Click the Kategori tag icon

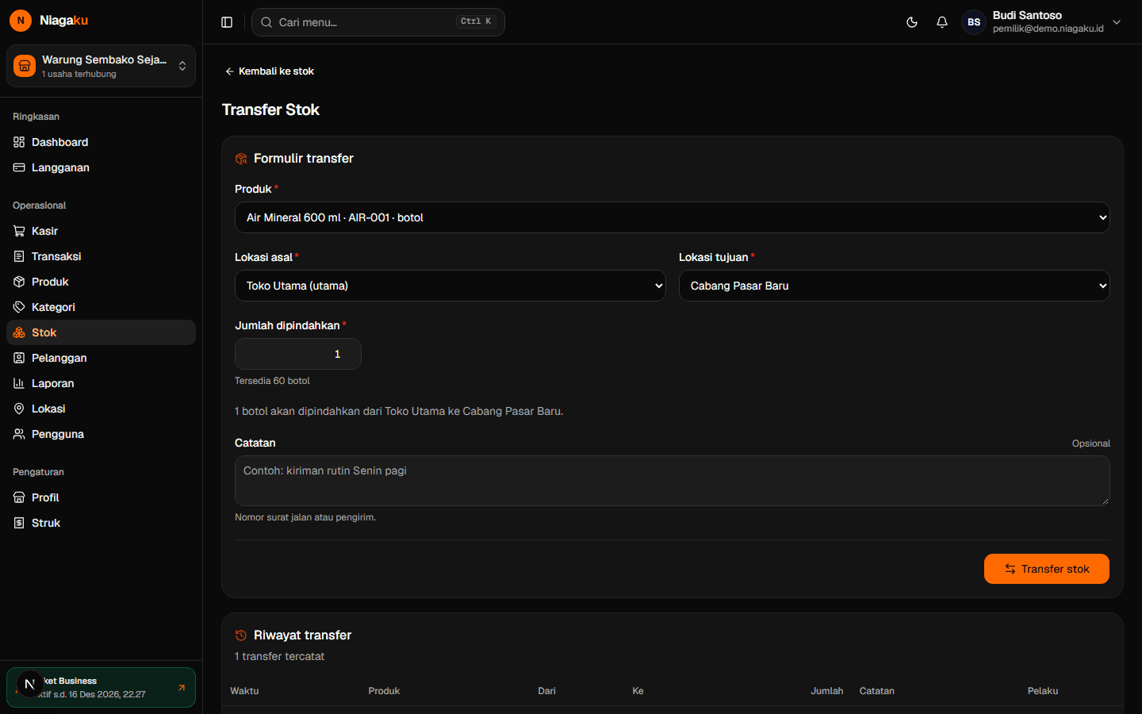click(19, 307)
